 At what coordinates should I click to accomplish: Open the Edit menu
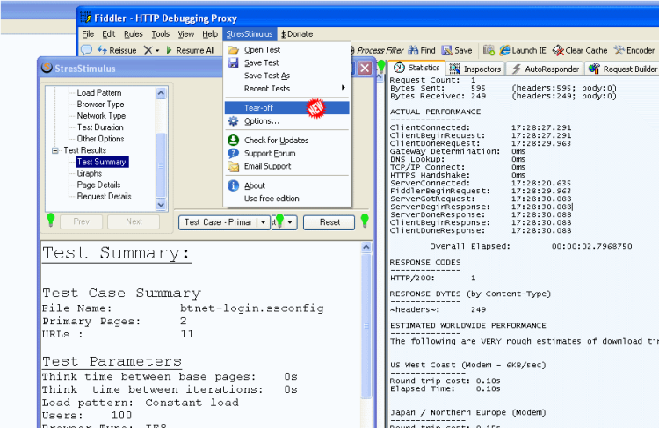[x=108, y=34]
